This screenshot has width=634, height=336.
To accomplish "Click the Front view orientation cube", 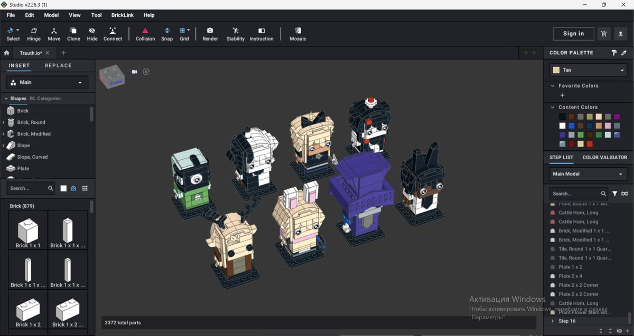I will pyautogui.click(x=112, y=76).
